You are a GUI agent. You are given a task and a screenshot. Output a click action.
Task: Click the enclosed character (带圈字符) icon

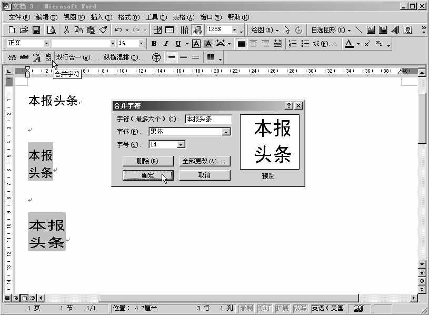tap(156, 57)
